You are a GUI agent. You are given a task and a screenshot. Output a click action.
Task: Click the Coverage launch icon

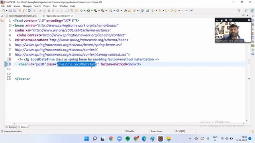tap(96, 11)
